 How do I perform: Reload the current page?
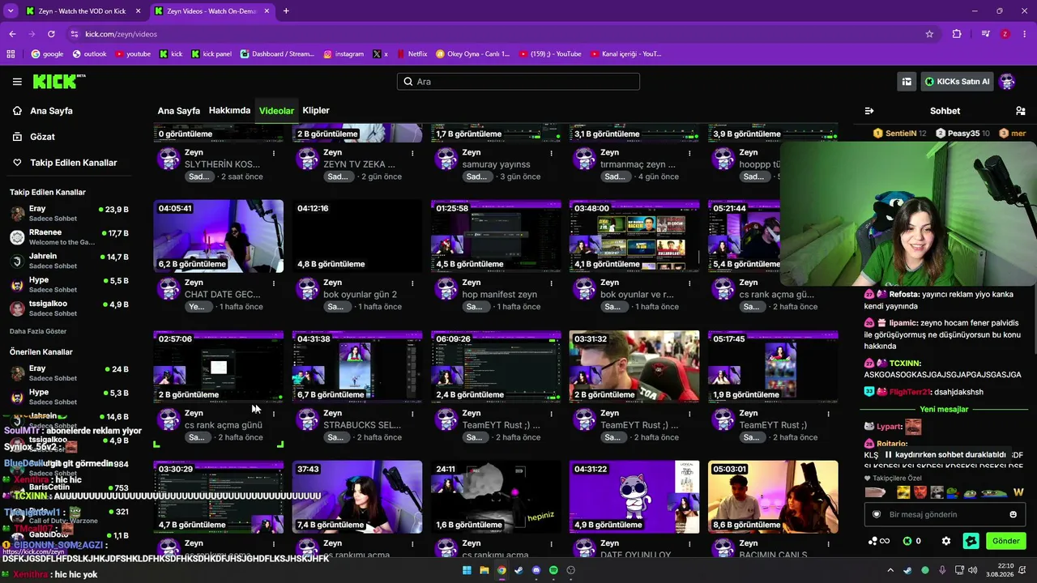(x=51, y=34)
